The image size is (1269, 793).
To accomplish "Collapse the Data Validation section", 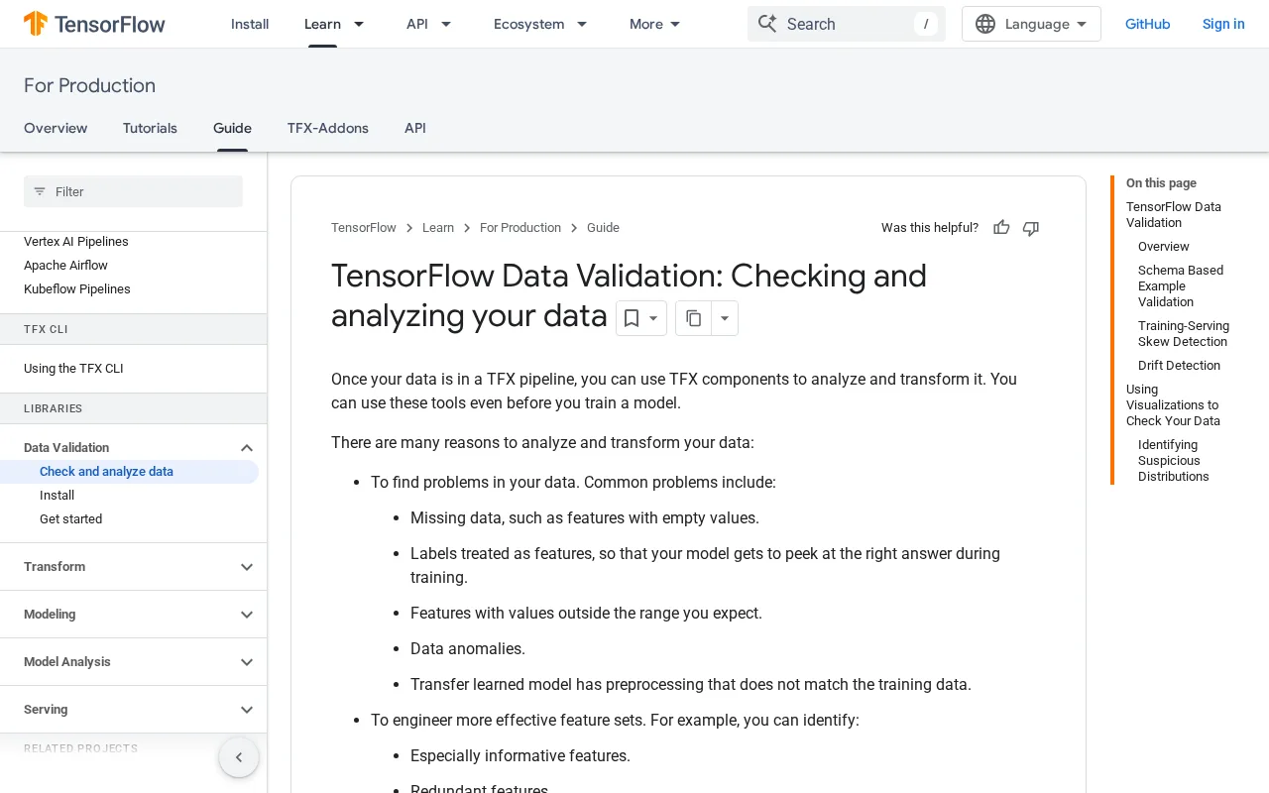I will [x=247, y=448].
